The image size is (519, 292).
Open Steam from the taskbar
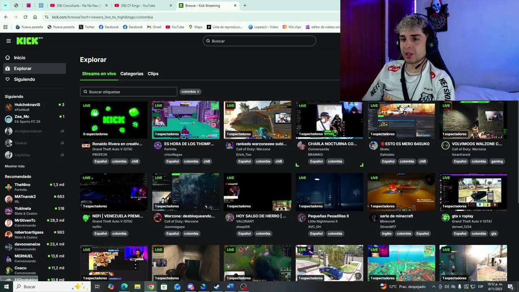point(217,287)
